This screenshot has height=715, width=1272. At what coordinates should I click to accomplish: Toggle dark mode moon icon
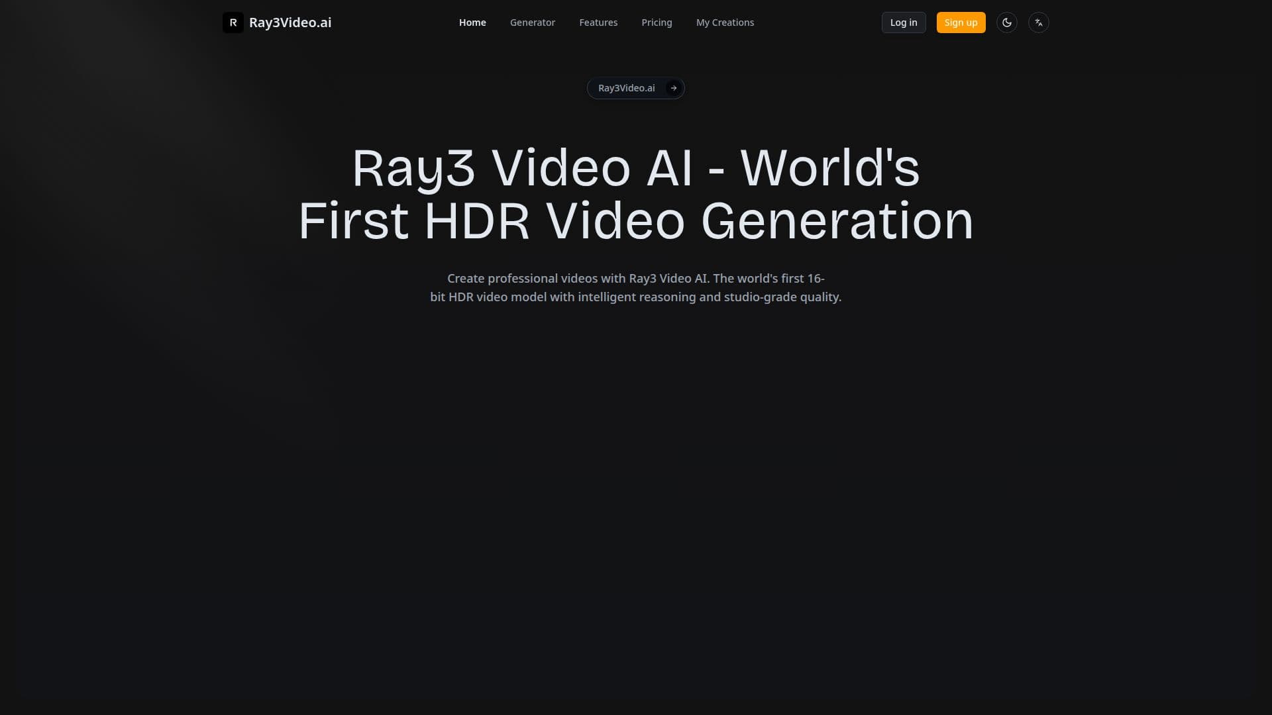click(1006, 23)
